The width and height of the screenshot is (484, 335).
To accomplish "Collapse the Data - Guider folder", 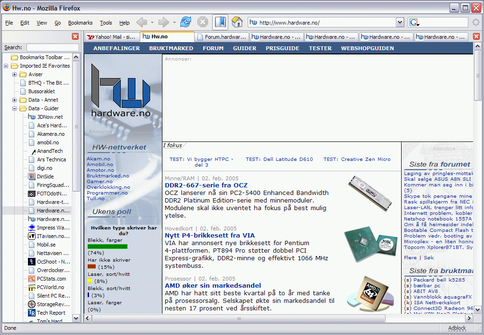I will coord(15,108).
